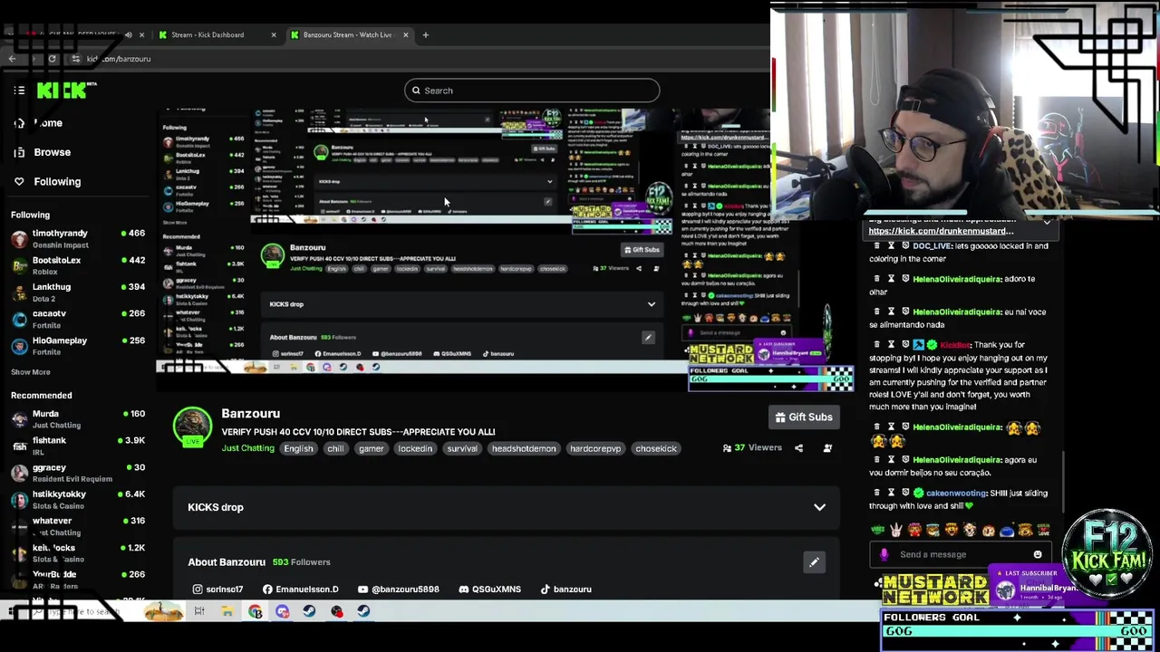The image size is (1160, 652).
Task: Select the lockedin tag
Action: 415,448
